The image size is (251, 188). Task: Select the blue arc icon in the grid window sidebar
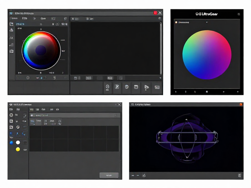point(24,134)
